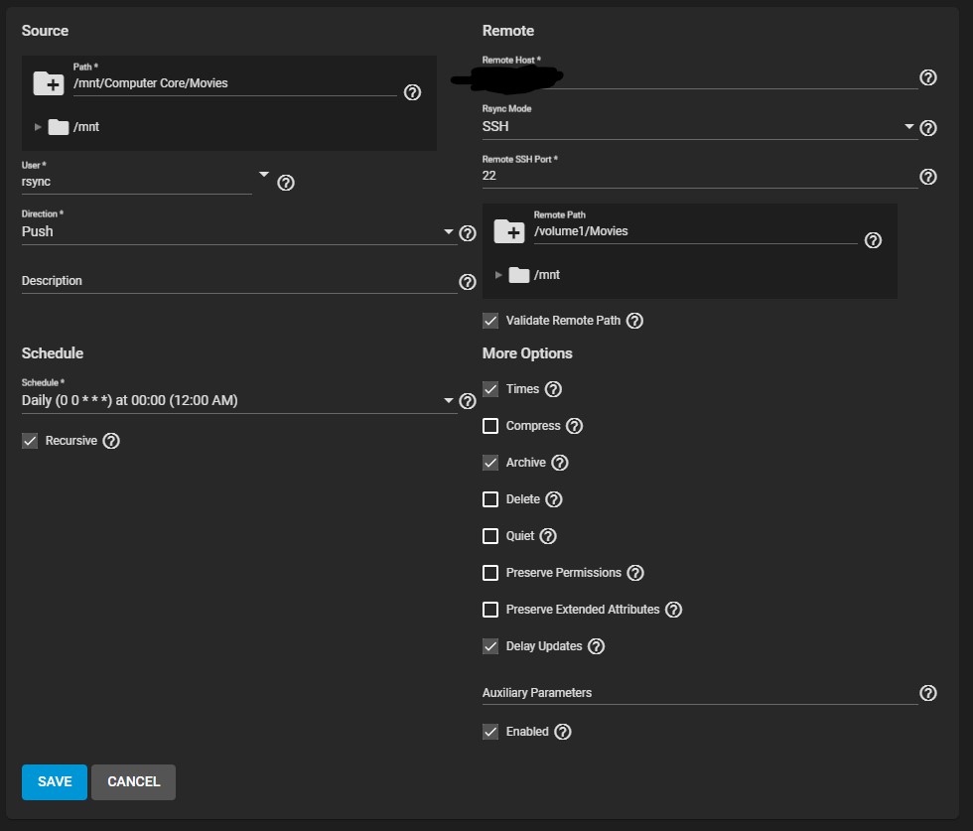The width and height of the screenshot is (973, 831).
Task: Click the Remote Path new-folder icon
Action: [x=508, y=231]
